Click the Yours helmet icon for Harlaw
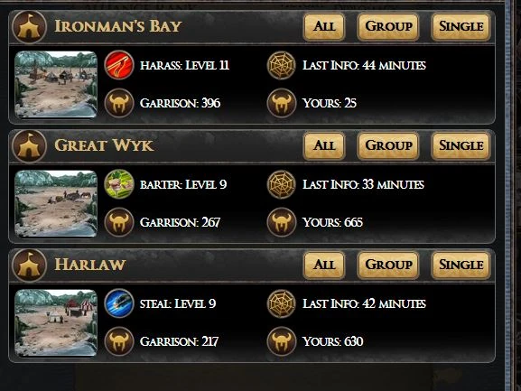 [282, 341]
